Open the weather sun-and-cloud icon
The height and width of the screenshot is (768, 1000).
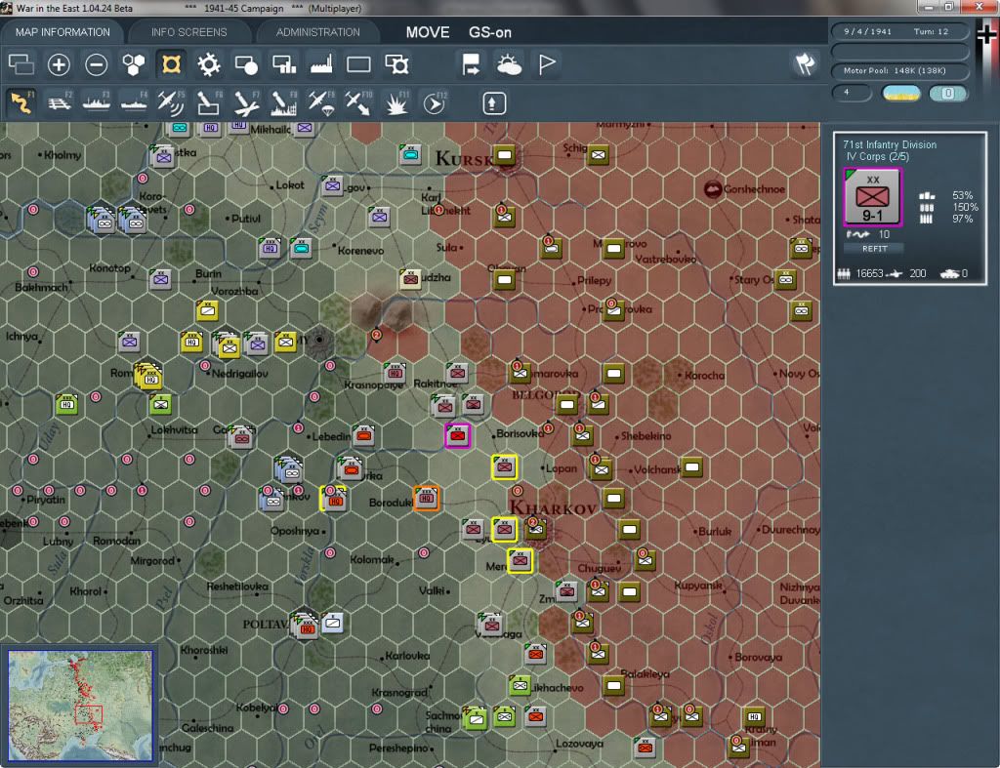(x=508, y=64)
